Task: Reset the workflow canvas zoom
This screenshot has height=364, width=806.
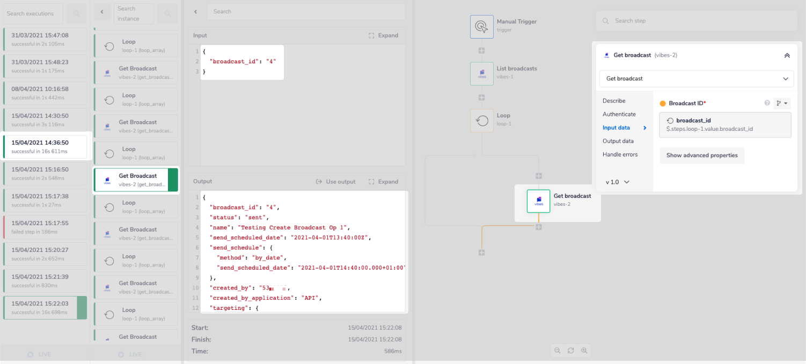Action: pyautogui.click(x=570, y=350)
